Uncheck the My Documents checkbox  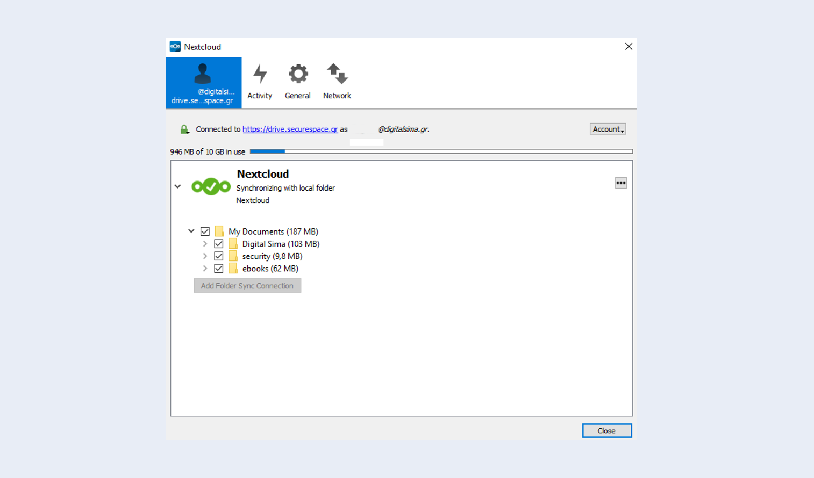coord(205,231)
